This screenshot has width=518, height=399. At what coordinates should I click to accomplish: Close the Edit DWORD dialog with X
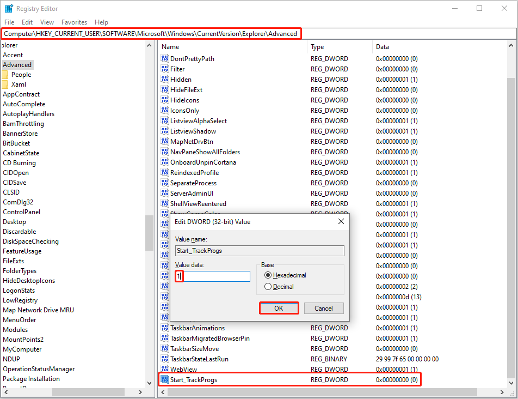tap(341, 221)
